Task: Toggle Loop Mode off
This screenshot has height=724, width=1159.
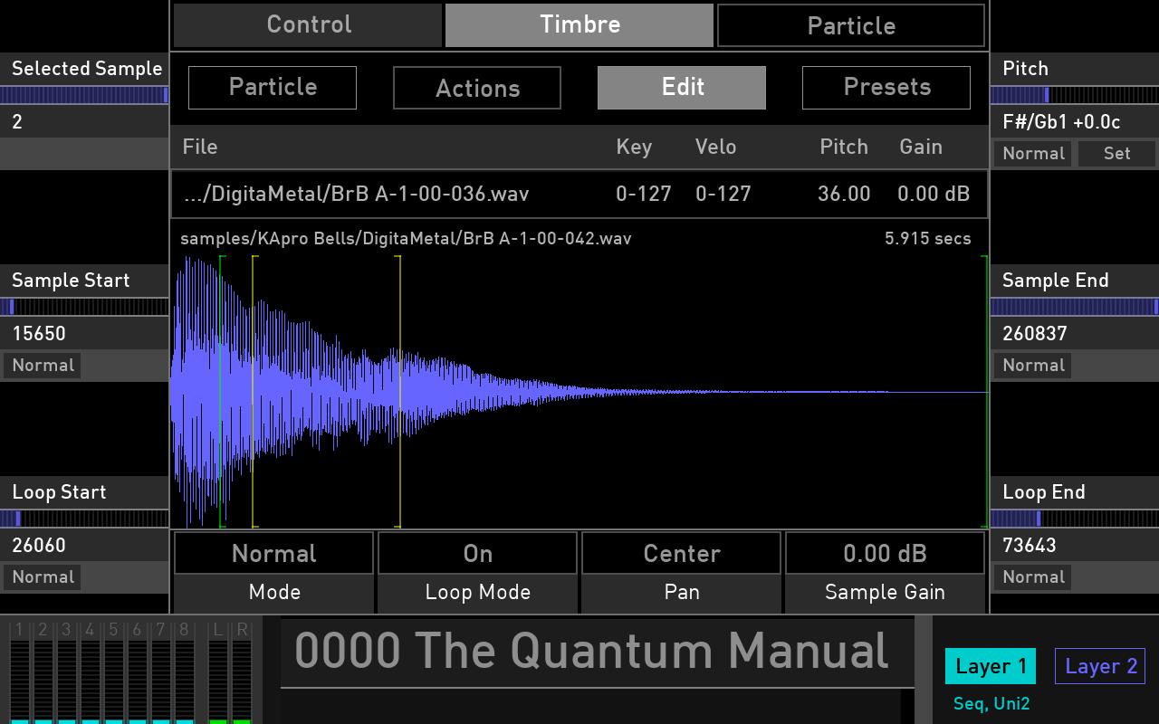Action: click(x=477, y=553)
